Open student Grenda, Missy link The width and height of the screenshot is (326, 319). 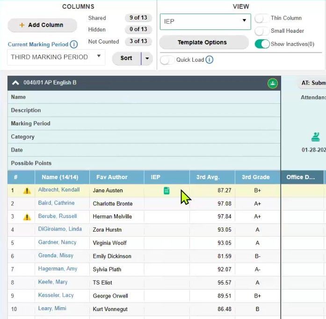pyautogui.click(x=56, y=255)
